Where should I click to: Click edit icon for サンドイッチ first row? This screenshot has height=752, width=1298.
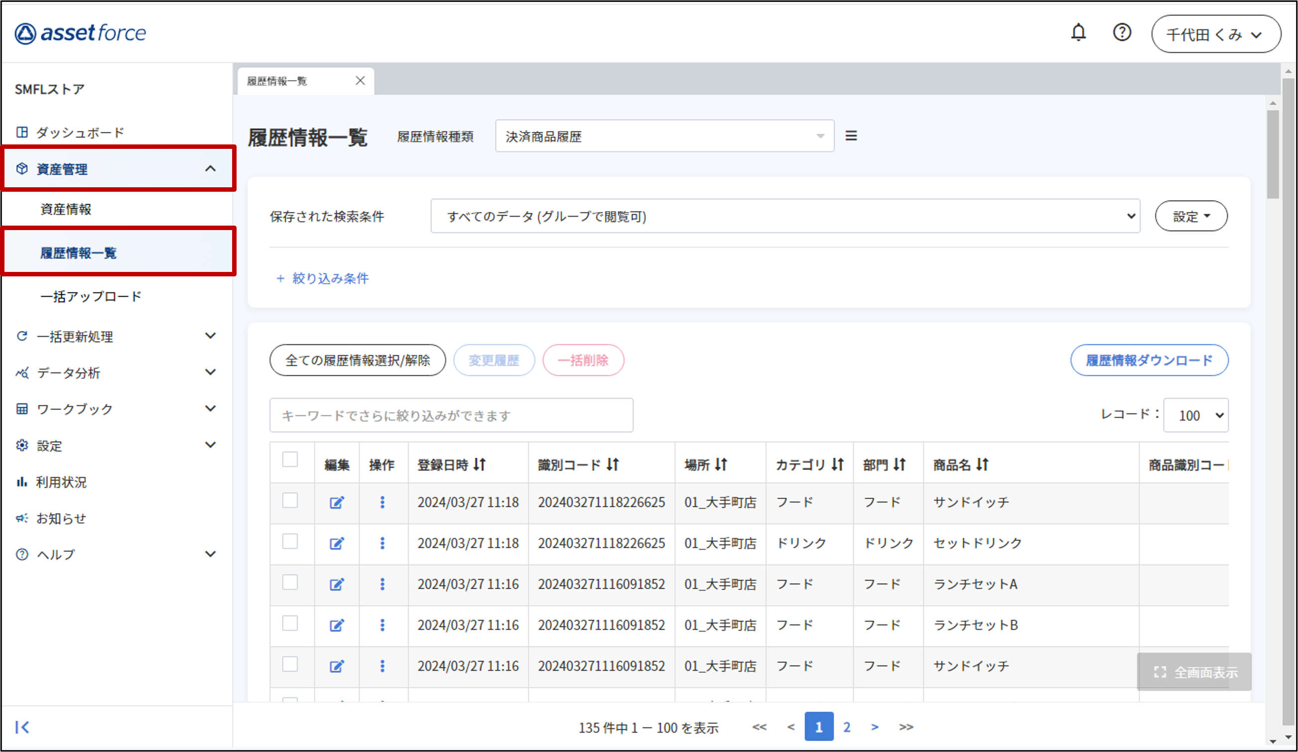point(336,502)
